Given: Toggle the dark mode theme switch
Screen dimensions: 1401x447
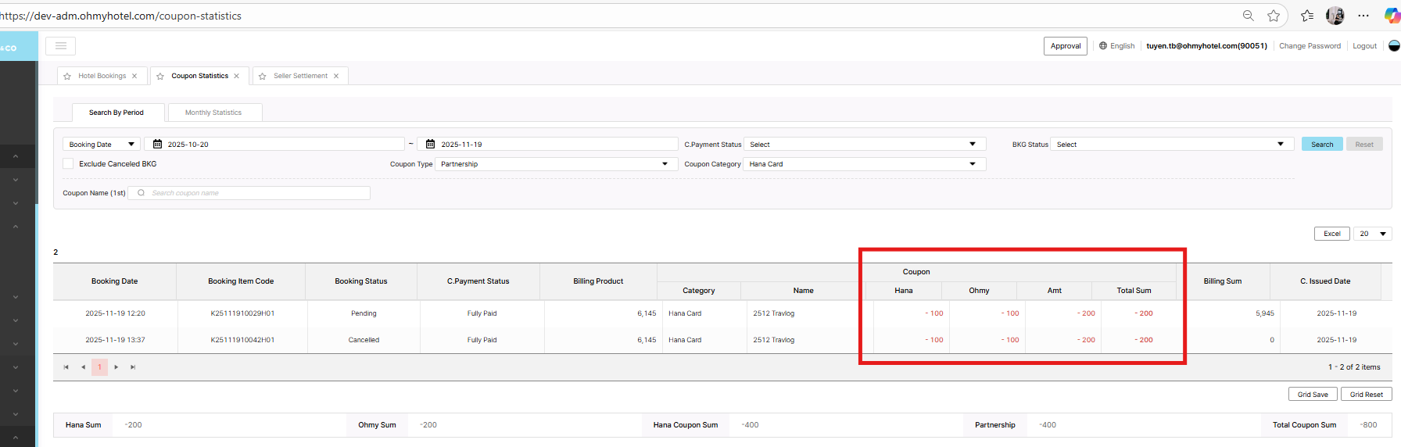Looking at the screenshot, I should [x=1393, y=46].
